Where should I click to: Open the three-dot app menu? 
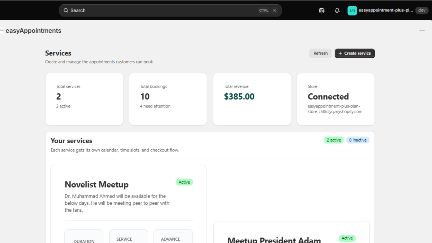coord(422,31)
